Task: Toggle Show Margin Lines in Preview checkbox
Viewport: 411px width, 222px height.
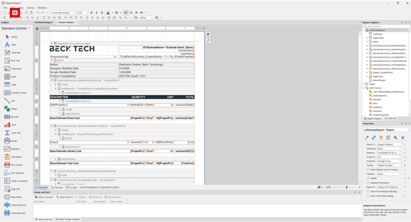Action: 368,170
